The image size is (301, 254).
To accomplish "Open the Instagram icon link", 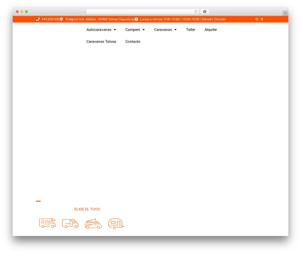I will pos(256,19).
